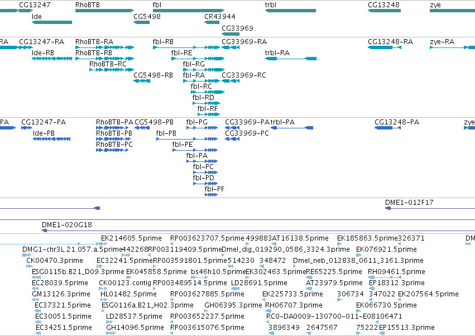This screenshot has height=336, width=475.
Task: Select transcript RhoBTB-RA
Action: click(104, 47)
